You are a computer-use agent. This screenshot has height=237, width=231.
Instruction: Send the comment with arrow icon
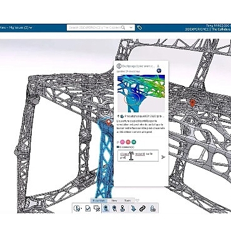coord(164,157)
